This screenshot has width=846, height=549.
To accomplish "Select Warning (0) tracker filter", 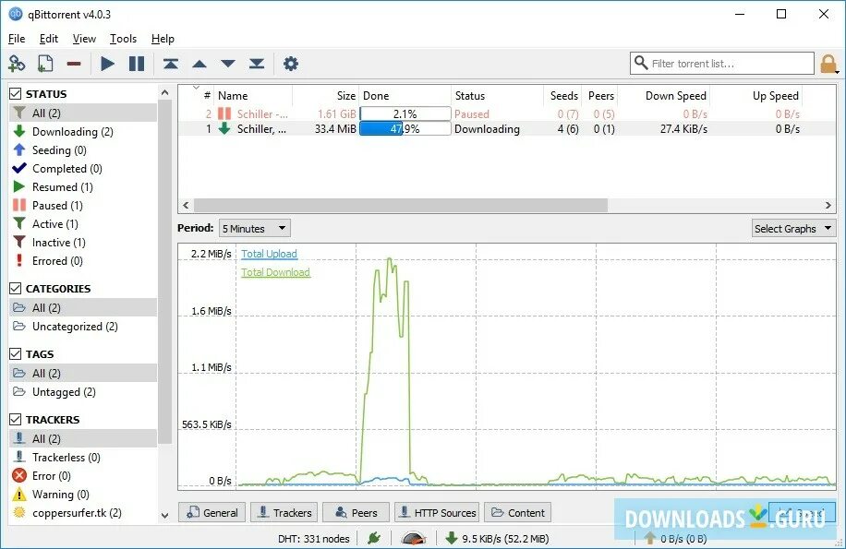I will pos(84,494).
